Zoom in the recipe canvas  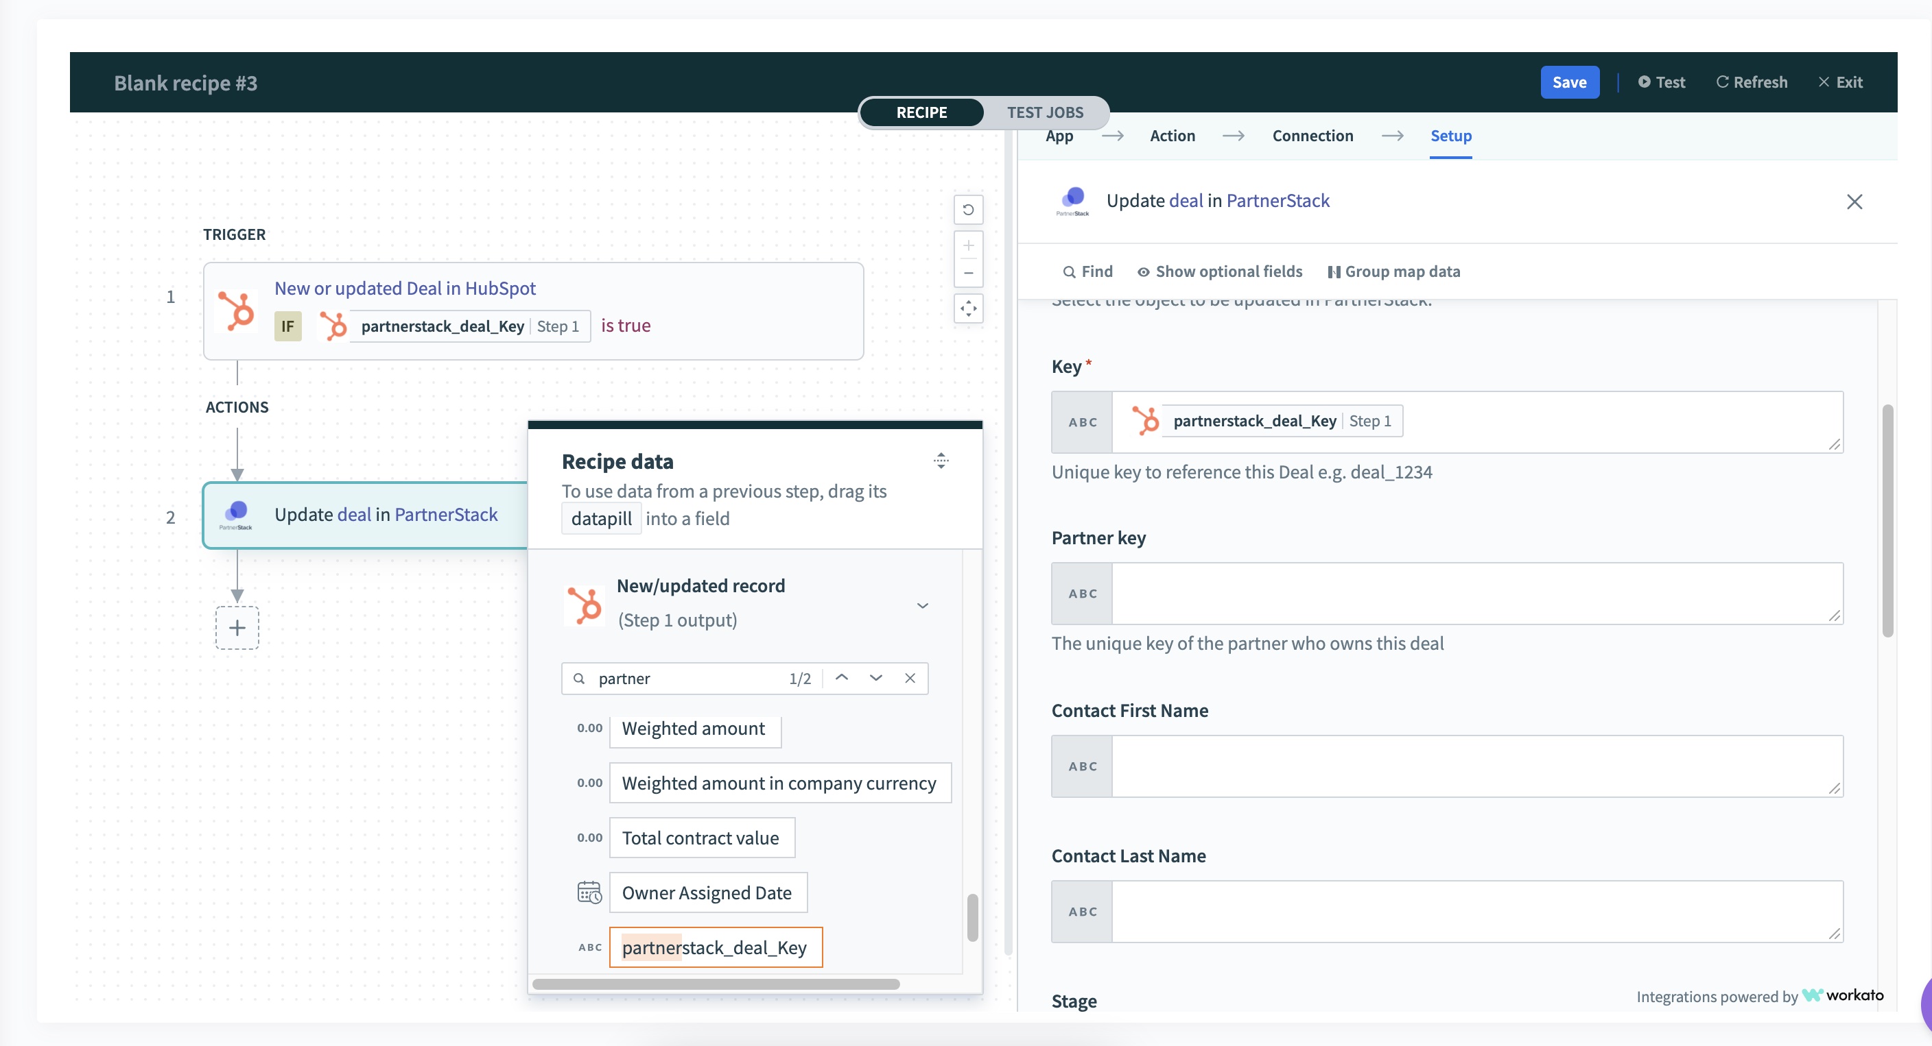[x=967, y=246]
